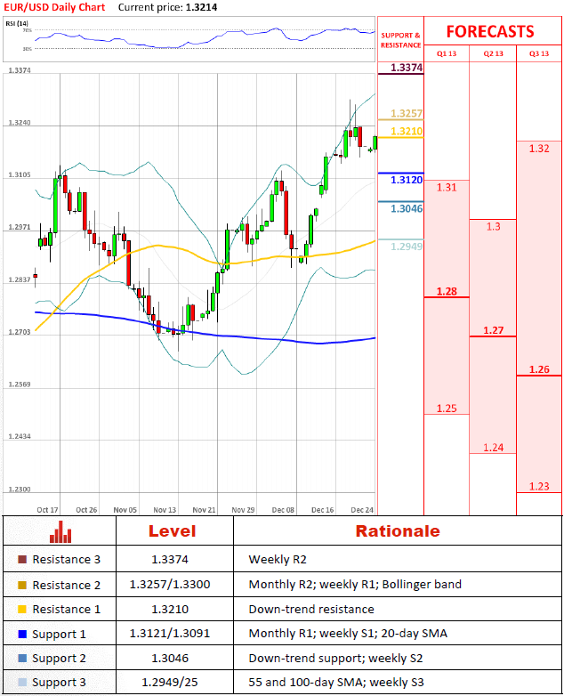The width and height of the screenshot is (564, 696).
Task: Click 'Monthly R2; weekly R1; Bollinger band' rationale
Action: point(355,585)
